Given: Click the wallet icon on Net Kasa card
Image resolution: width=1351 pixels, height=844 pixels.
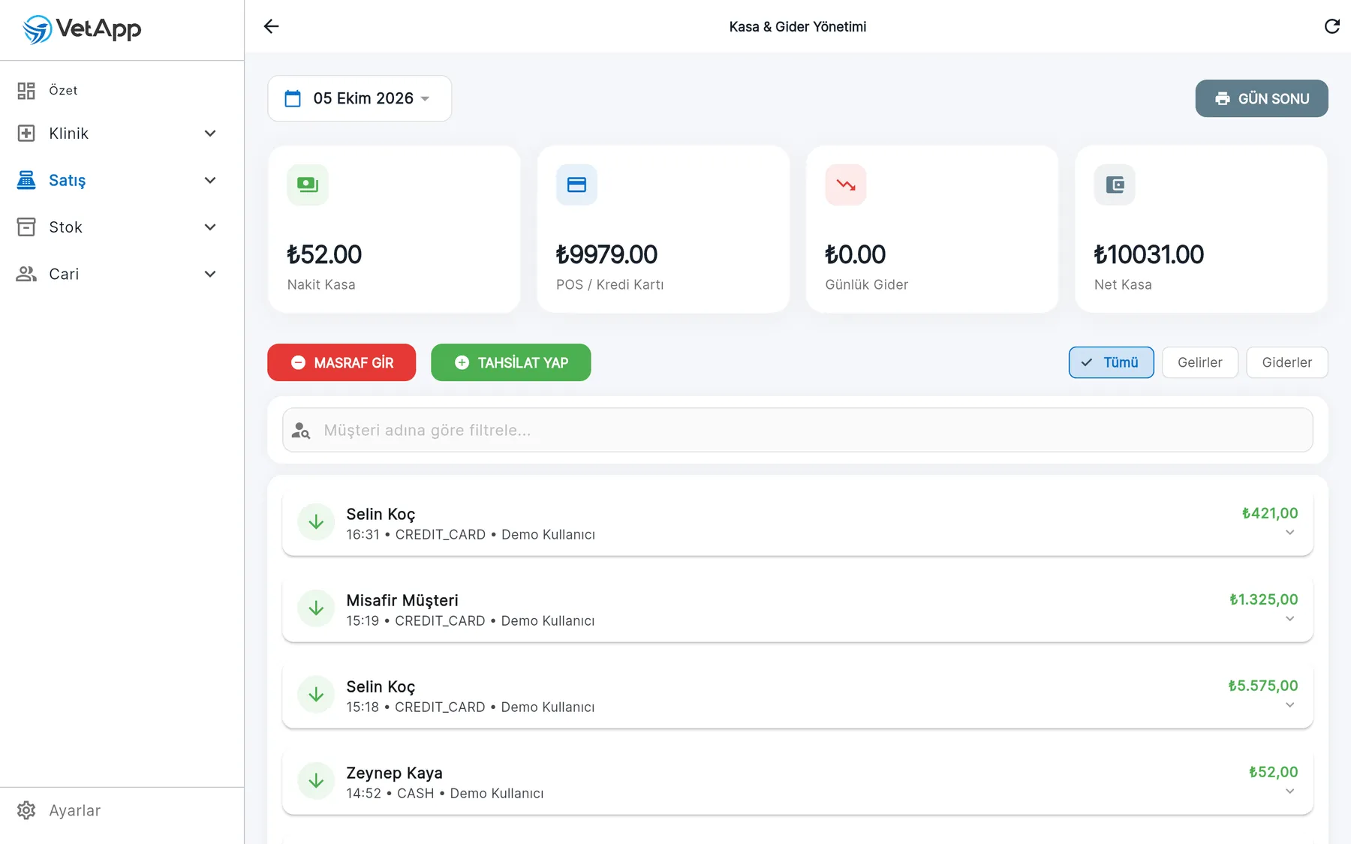Looking at the screenshot, I should pos(1115,185).
